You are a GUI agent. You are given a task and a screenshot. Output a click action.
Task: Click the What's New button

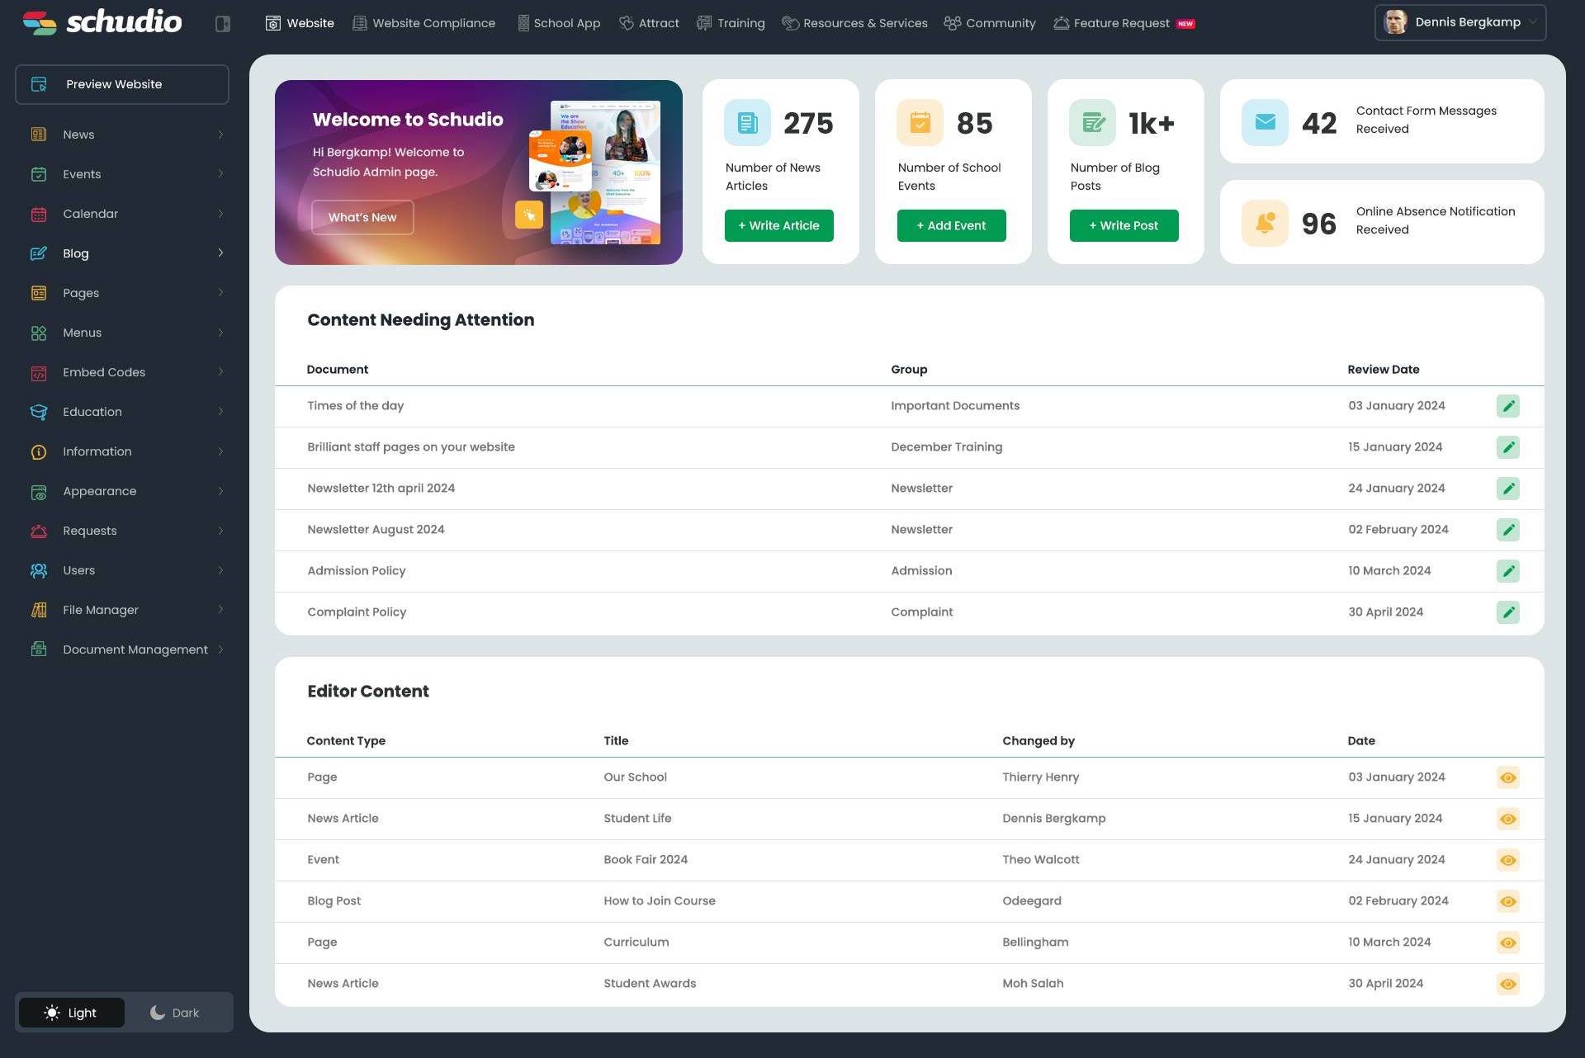362,217
